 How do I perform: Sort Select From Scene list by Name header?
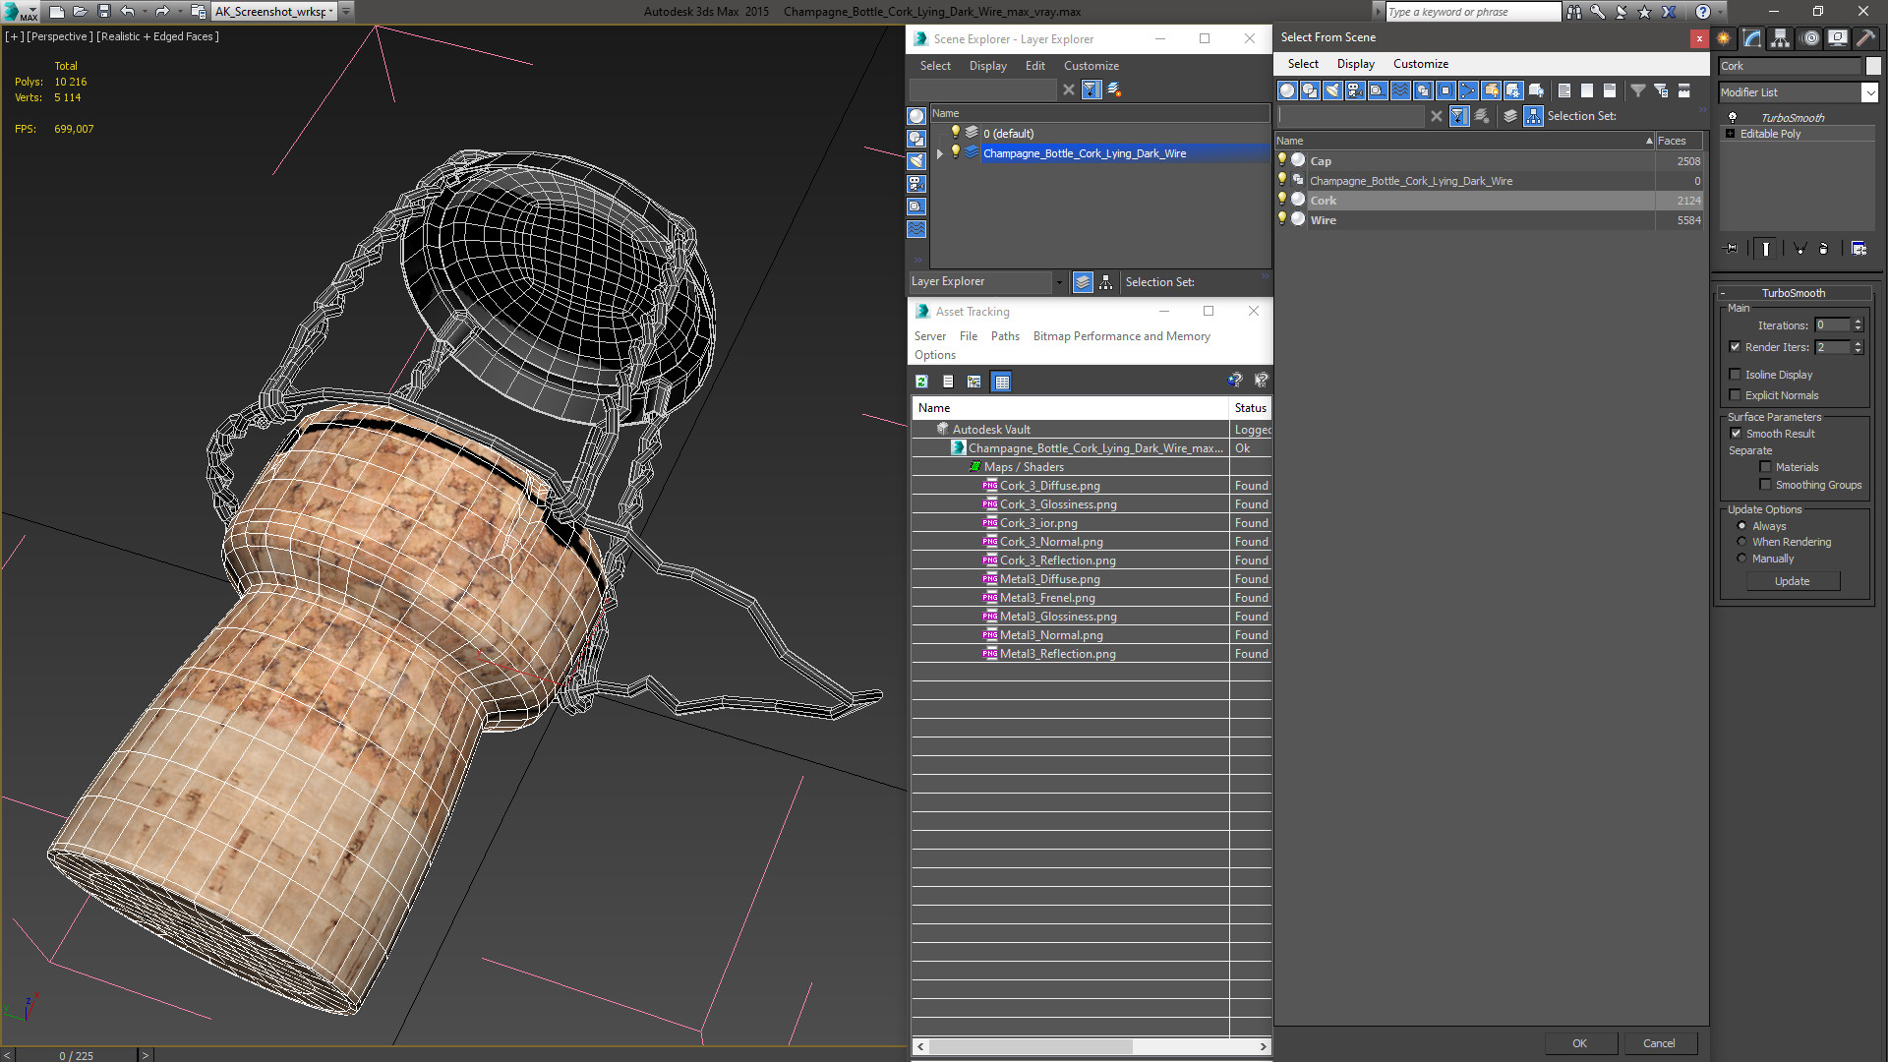(x=1464, y=141)
